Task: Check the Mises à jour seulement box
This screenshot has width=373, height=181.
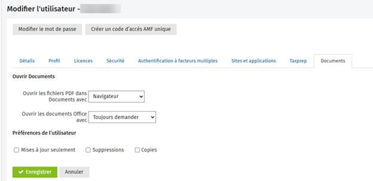Action: tap(17, 150)
